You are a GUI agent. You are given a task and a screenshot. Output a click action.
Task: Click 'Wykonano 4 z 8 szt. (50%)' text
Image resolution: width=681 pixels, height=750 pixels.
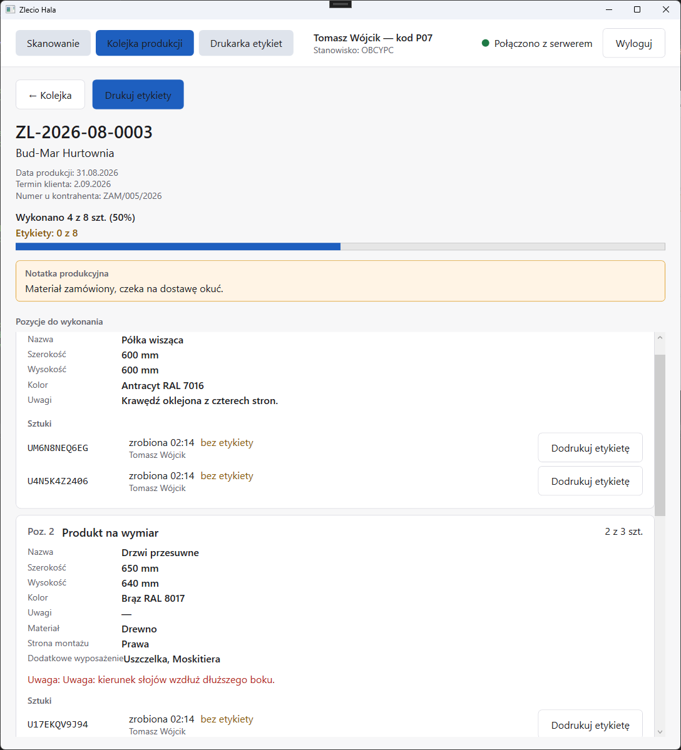(76, 218)
